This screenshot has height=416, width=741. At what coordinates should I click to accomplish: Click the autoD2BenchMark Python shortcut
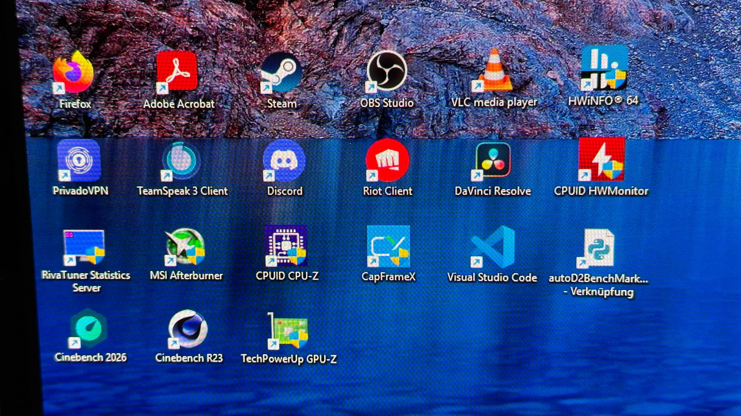tap(598, 248)
